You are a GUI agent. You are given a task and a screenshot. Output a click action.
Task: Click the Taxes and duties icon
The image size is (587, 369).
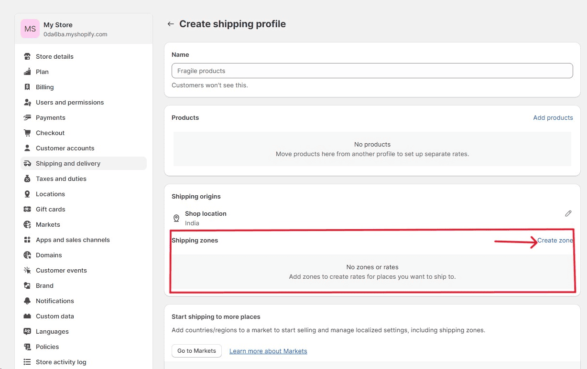click(x=27, y=179)
